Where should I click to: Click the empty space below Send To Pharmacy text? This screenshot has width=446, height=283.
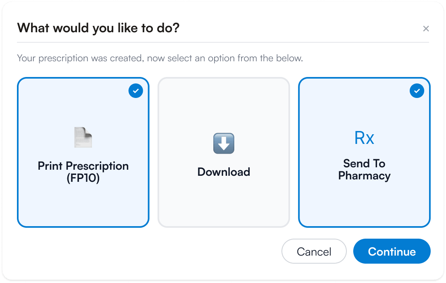pos(365,203)
